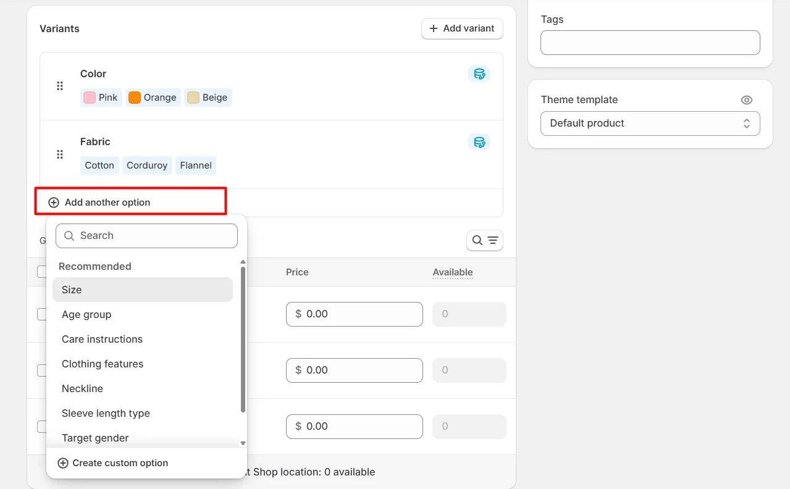This screenshot has width=790, height=489.
Task: Click the plus icon beside Create custom option
Action: (62, 462)
